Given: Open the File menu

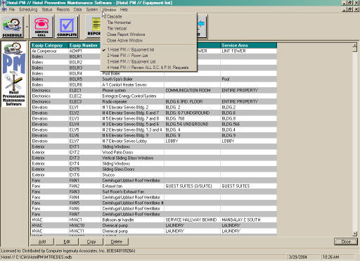Looking at the screenshot, I should [x=12, y=10].
